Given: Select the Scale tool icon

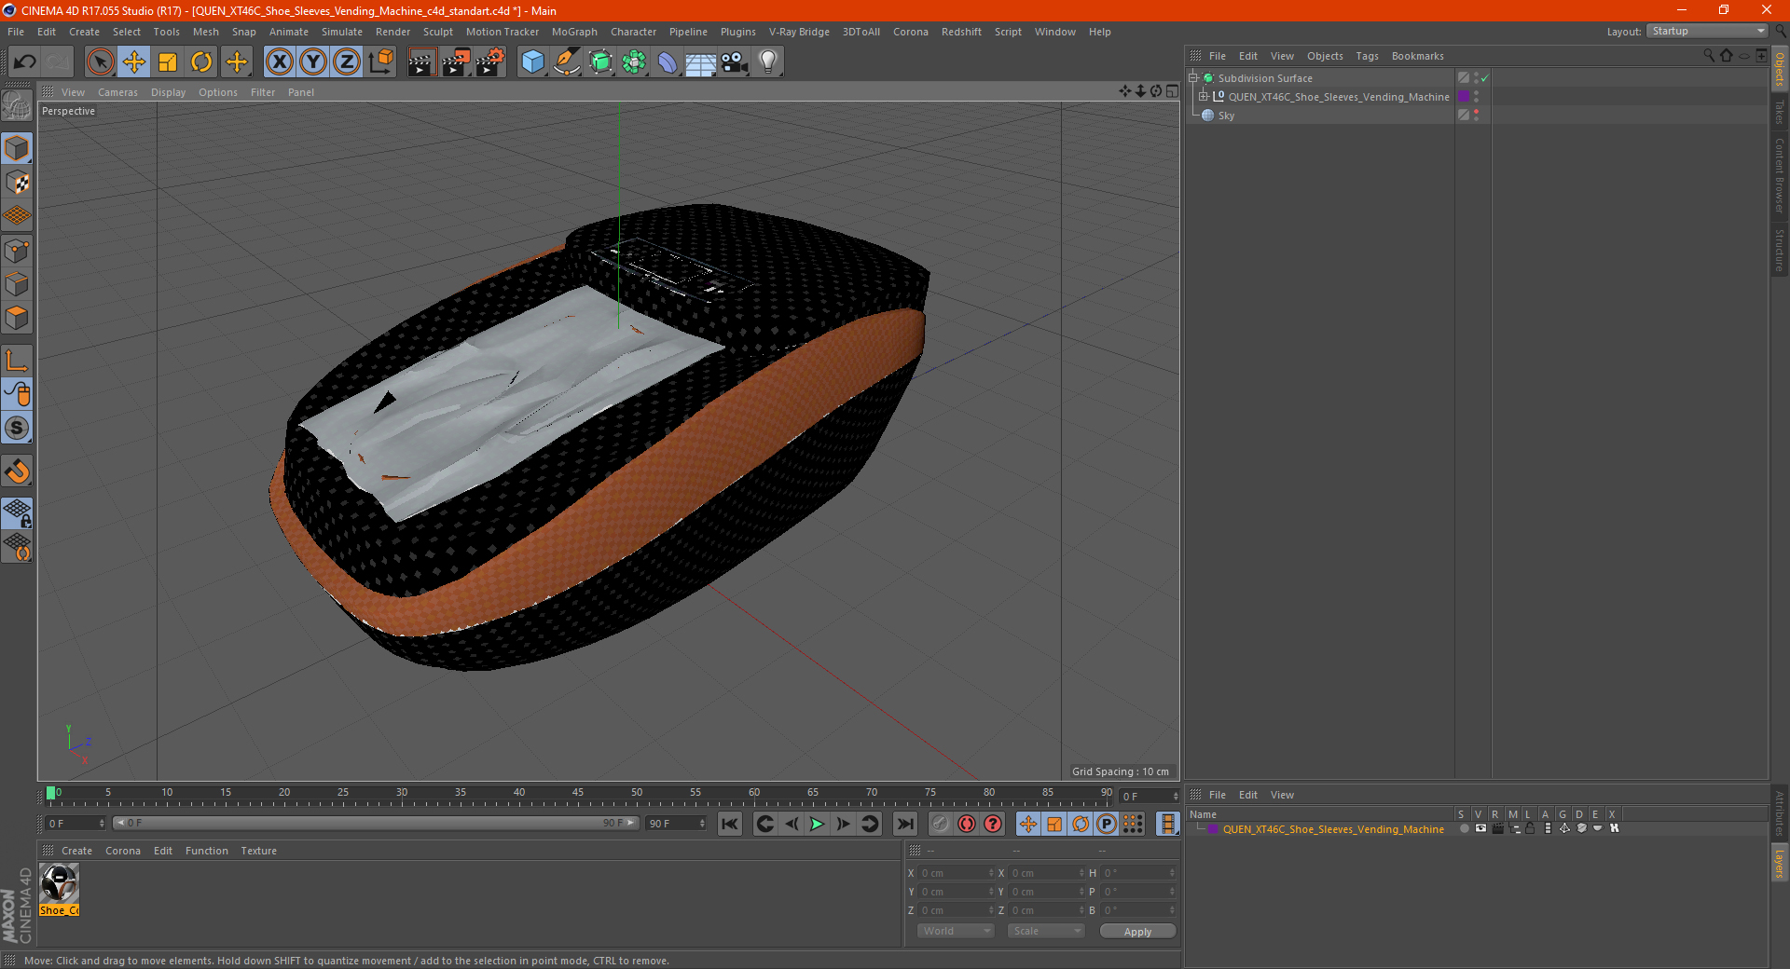Looking at the screenshot, I should tap(168, 62).
